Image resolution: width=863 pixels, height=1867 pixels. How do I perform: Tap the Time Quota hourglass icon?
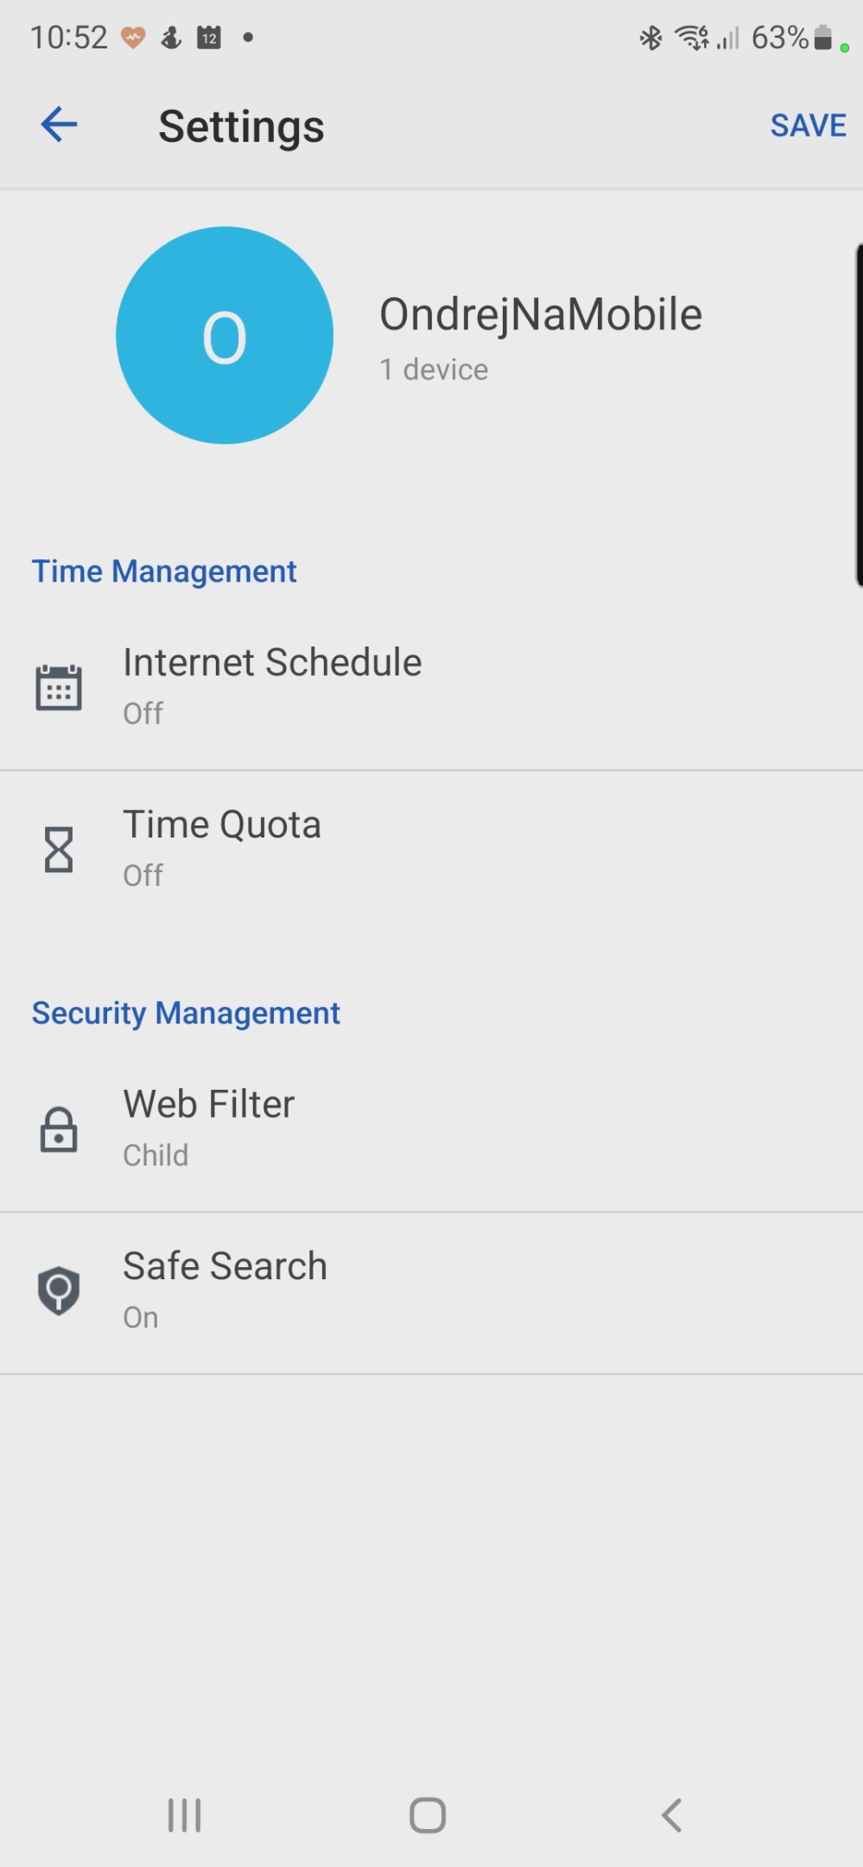[x=59, y=850]
